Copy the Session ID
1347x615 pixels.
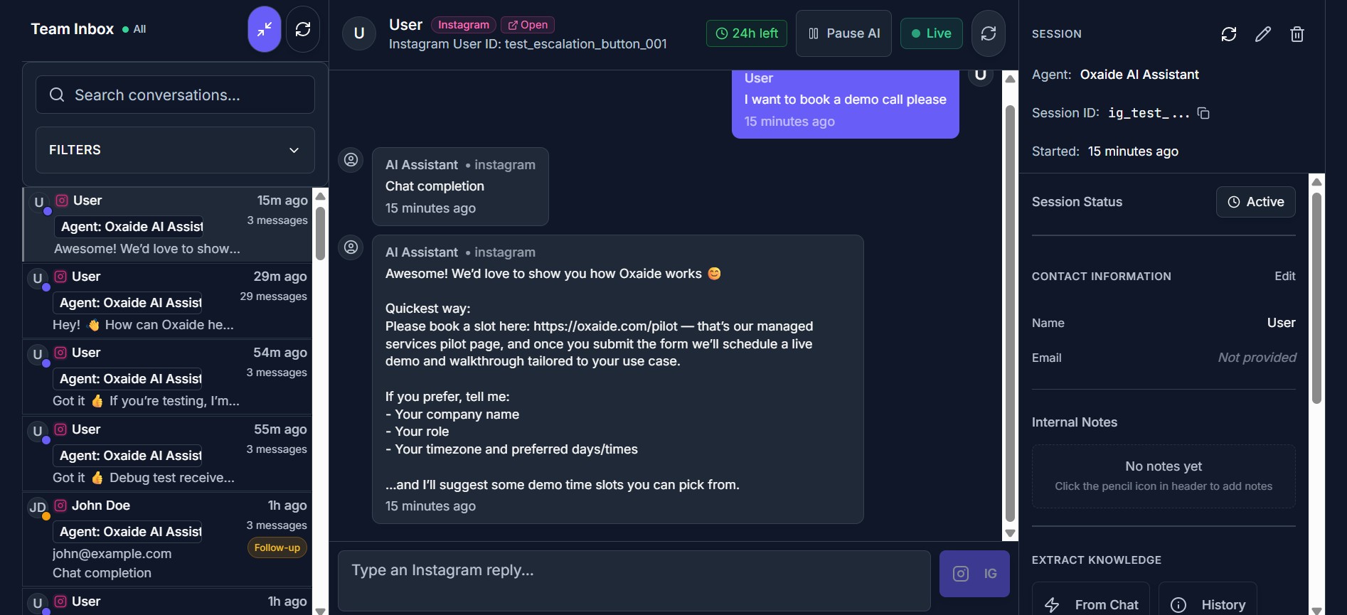[x=1204, y=113]
